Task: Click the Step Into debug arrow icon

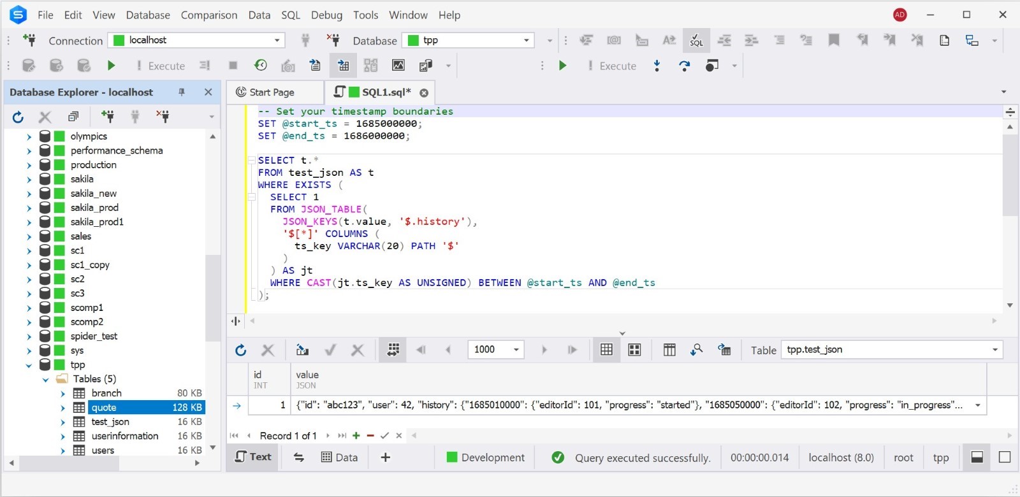Action: (x=657, y=65)
